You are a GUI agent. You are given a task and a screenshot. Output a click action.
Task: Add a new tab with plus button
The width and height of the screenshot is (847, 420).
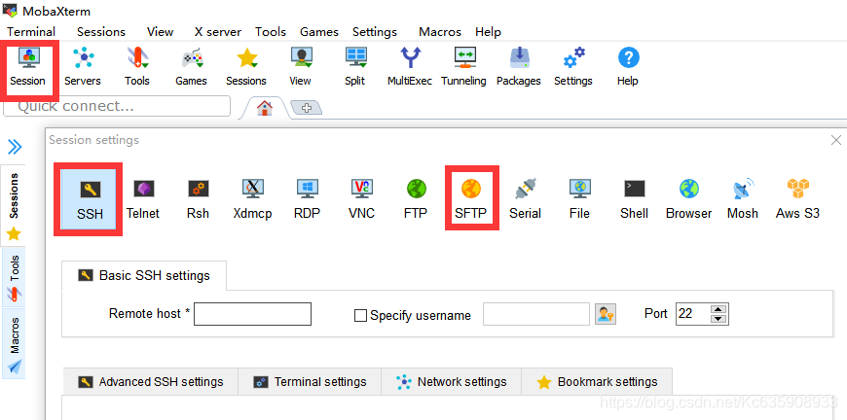point(307,108)
